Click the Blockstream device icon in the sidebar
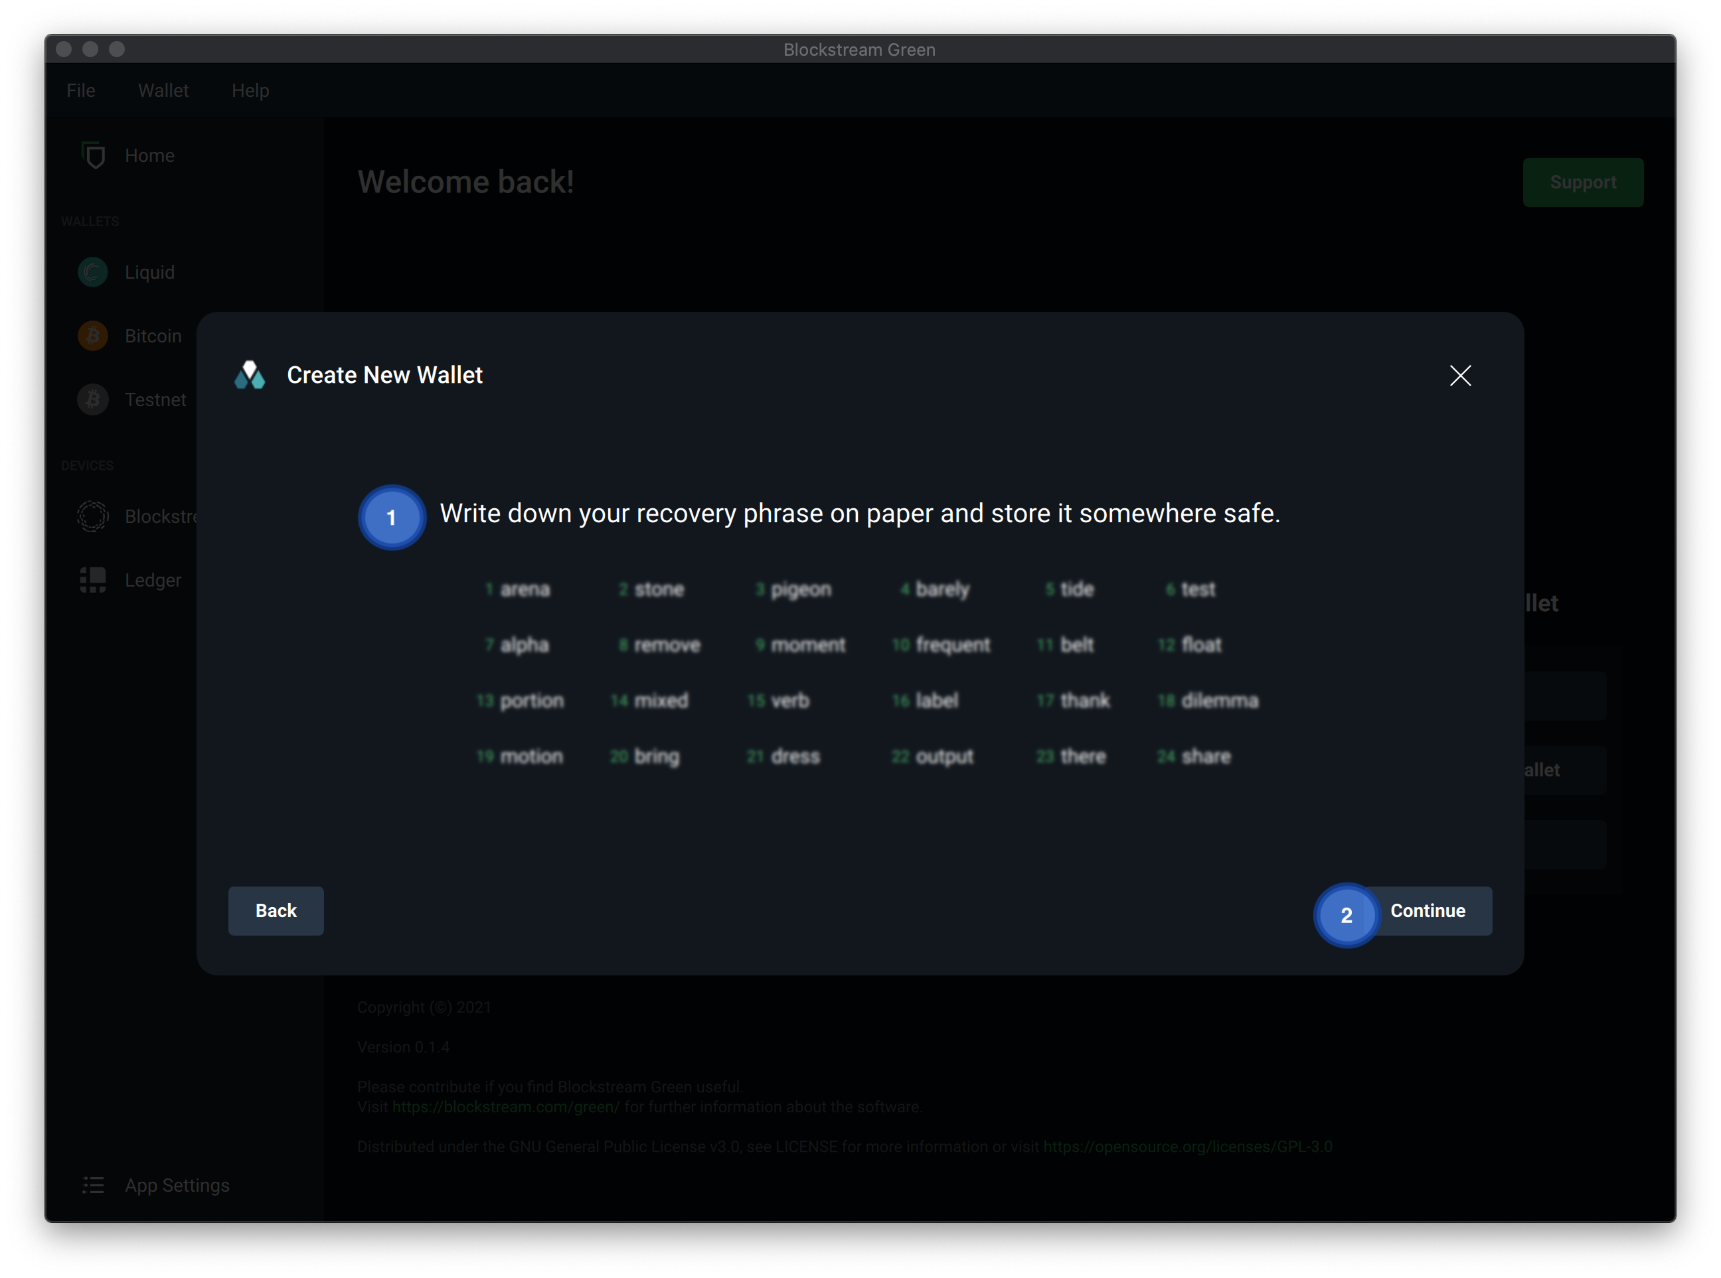The width and height of the screenshot is (1721, 1278). coord(93,516)
